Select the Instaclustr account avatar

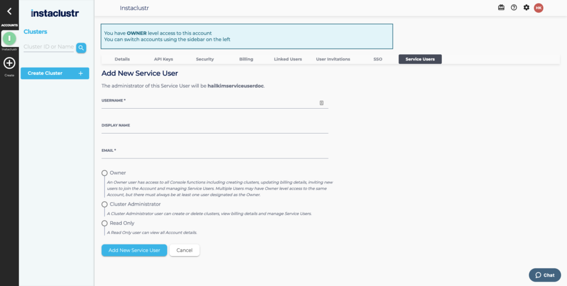pos(9,38)
